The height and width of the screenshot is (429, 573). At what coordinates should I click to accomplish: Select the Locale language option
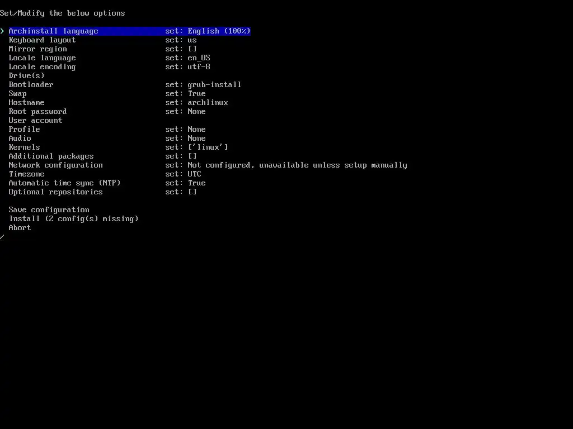click(x=42, y=58)
